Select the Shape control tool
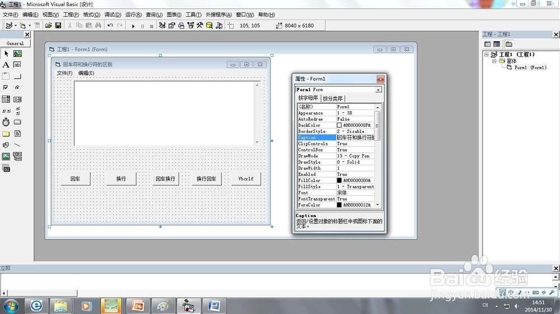The height and width of the screenshot is (314, 560). [x=6, y=145]
